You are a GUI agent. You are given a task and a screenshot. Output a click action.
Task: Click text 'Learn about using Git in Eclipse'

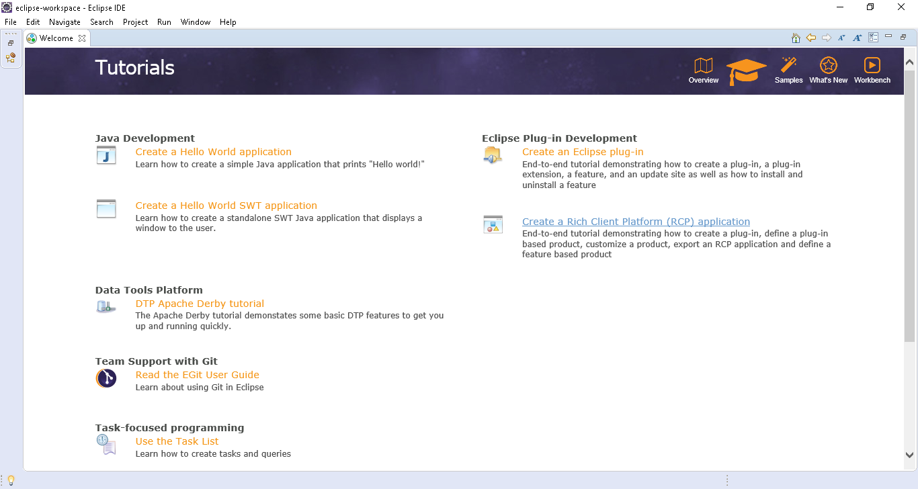(x=200, y=388)
